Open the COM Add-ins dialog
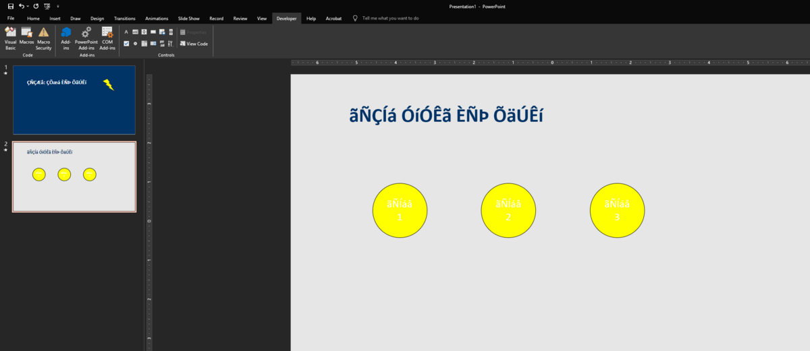The width and height of the screenshot is (810, 351). pyautogui.click(x=107, y=38)
